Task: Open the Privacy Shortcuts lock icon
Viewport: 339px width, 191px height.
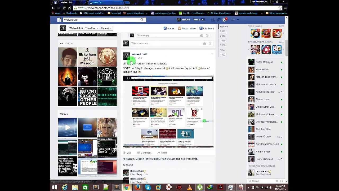Action: [233, 20]
